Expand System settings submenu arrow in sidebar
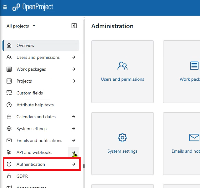200x188 pixels. pyautogui.click(x=73, y=129)
